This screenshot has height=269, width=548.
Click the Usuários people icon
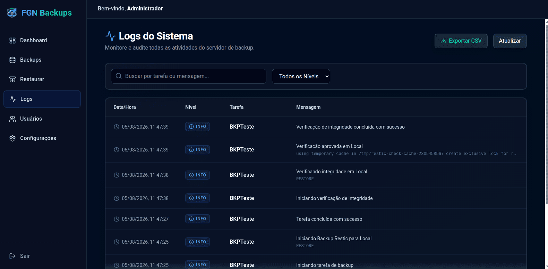(12, 119)
